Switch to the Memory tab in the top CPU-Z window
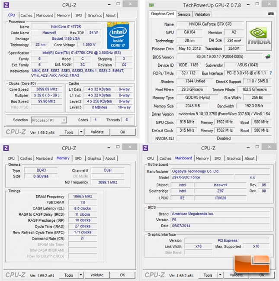Viewport: 279px width, 281px height. 63,16
